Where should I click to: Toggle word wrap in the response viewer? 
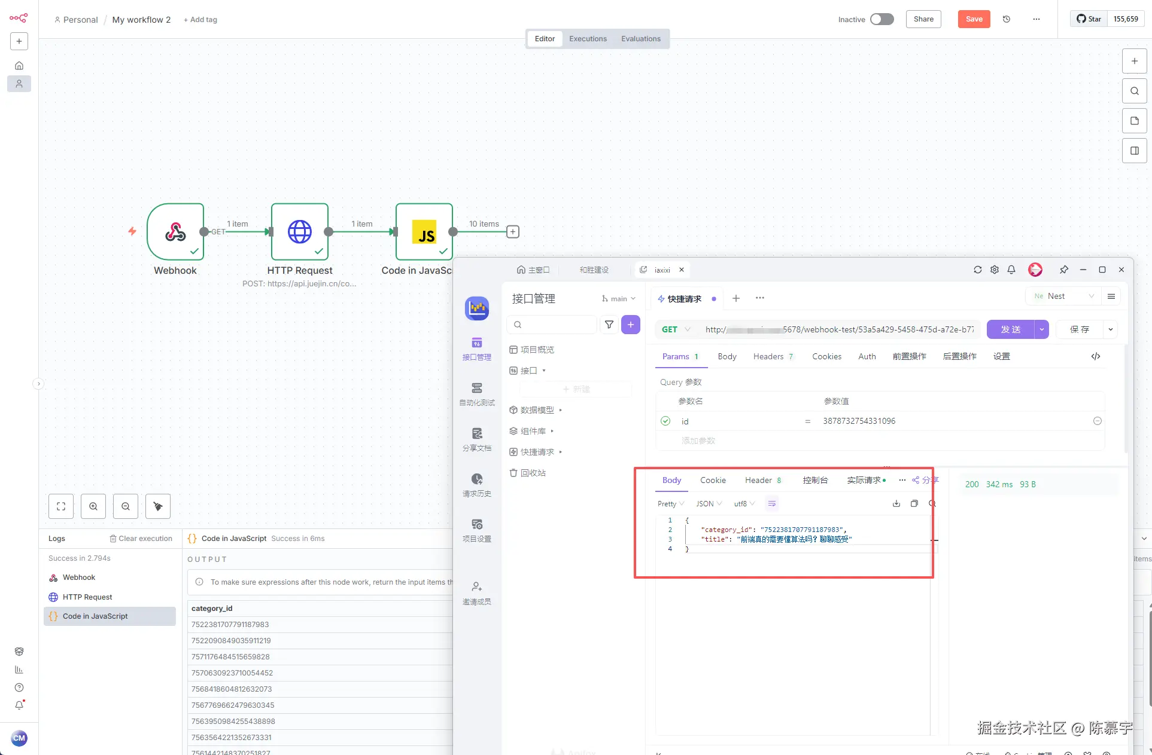click(772, 503)
